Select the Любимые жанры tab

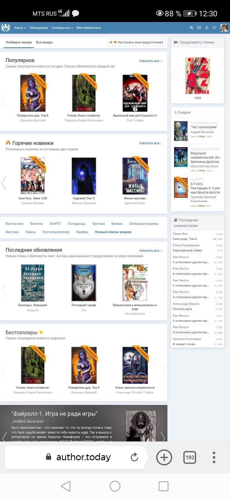pyautogui.click(x=19, y=42)
